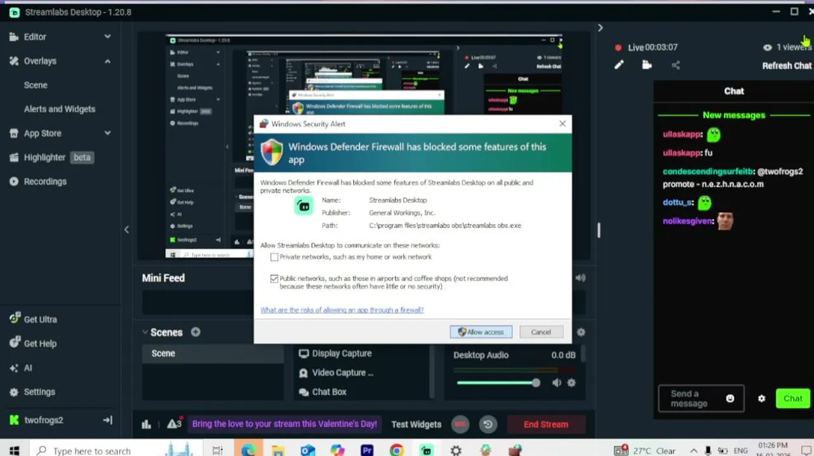
Task: Open performance stats bar chart icon
Action: point(146,424)
